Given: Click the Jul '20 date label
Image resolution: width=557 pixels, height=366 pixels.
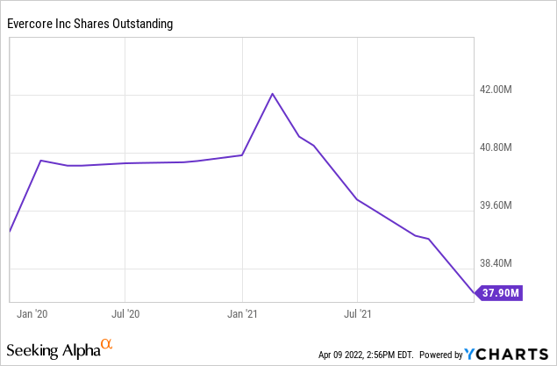Looking at the screenshot, I should pyautogui.click(x=125, y=312).
